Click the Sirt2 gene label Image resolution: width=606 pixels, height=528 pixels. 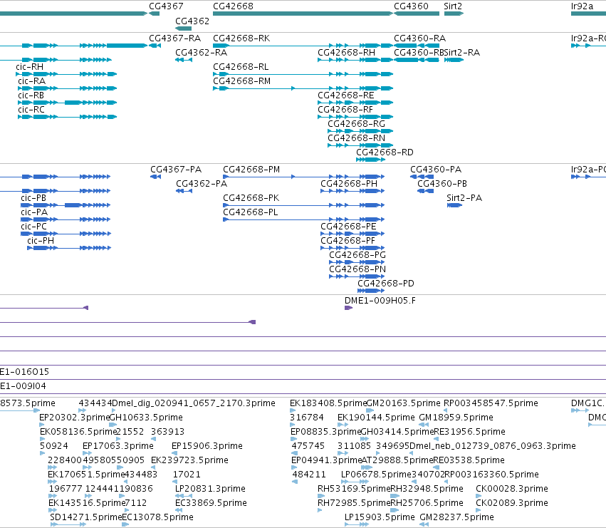pos(453,6)
